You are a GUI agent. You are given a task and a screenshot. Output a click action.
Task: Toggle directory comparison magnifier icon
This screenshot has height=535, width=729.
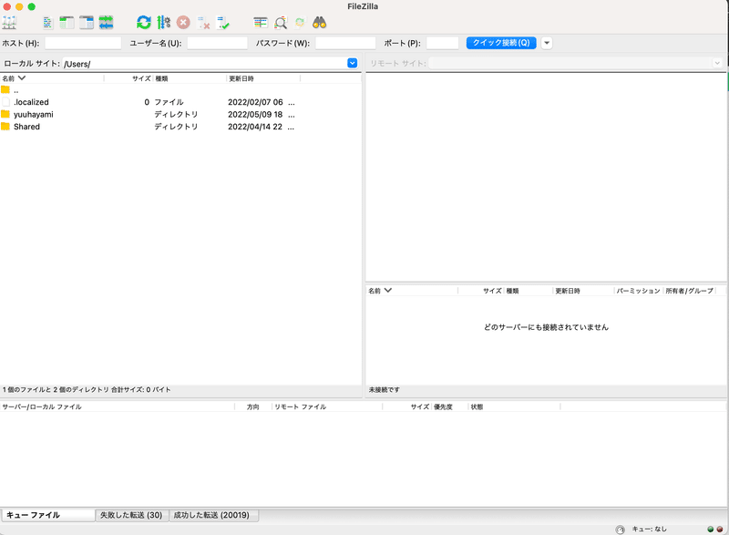[281, 22]
